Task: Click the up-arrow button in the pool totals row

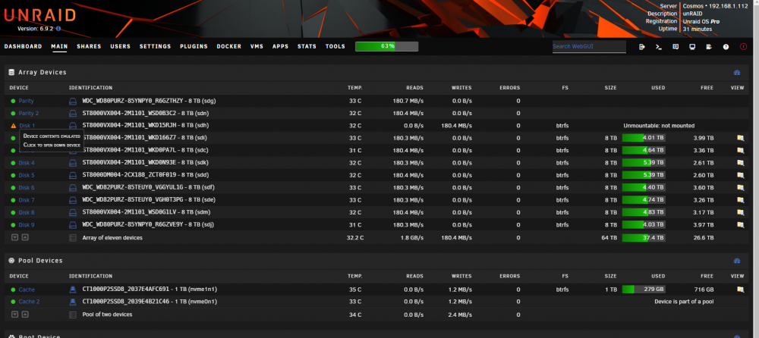Action: click(x=25, y=315)
